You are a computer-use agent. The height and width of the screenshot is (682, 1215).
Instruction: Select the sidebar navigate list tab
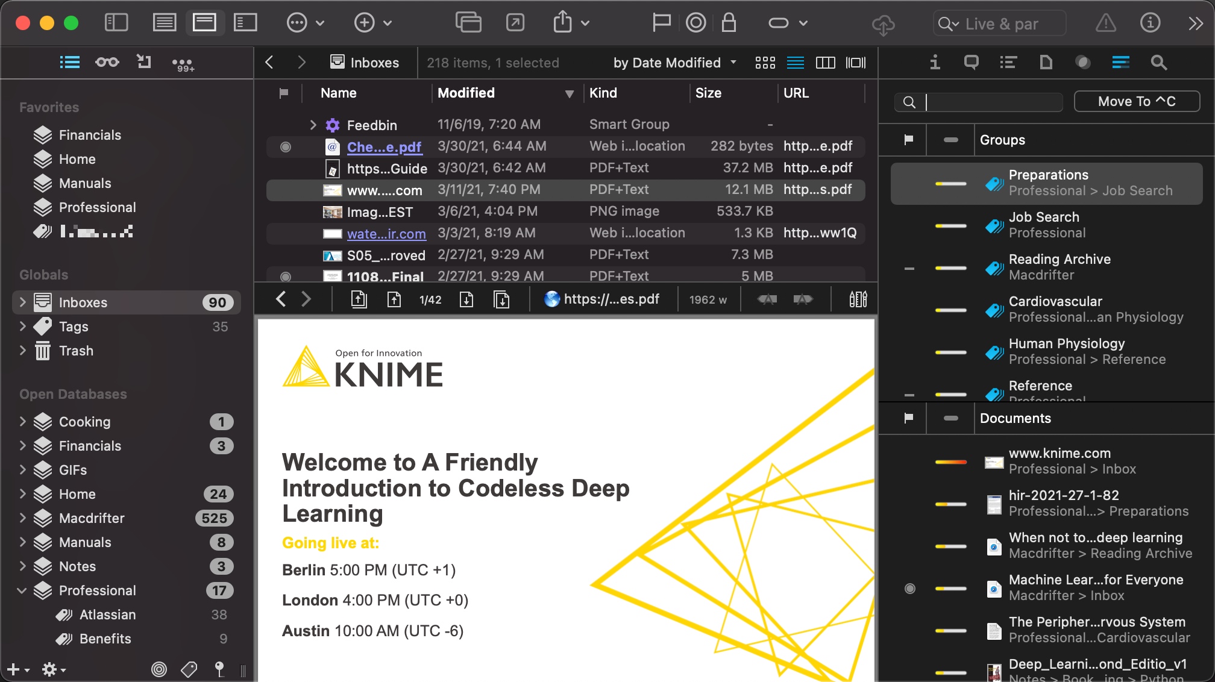[70, 62]
